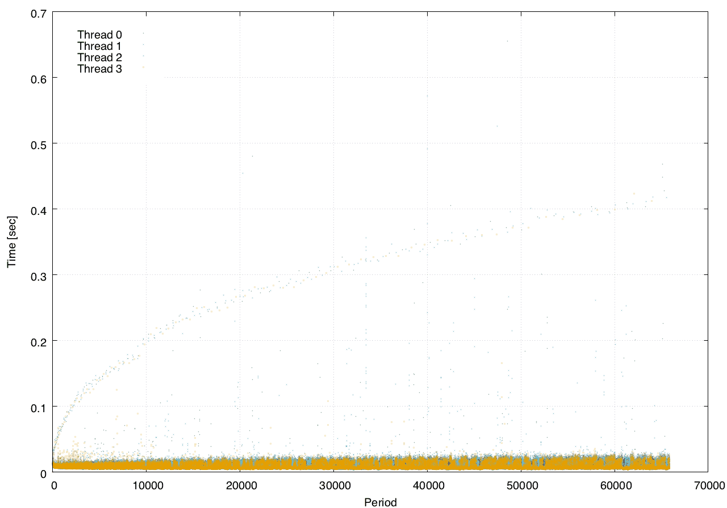Viewport: 727px width, 508px height.
Task: Select the 0.6 y-axis tick label
Action: point(37,78)
